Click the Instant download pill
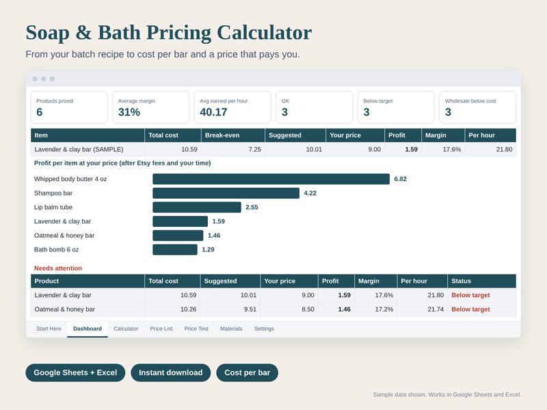This screenshot has height=410, width=547. click(x=170, y=372)
